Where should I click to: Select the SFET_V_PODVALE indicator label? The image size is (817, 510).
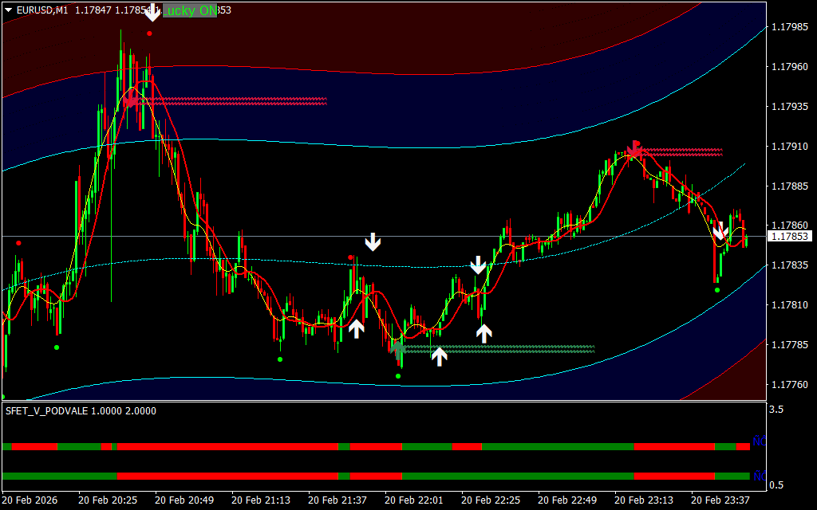[x=81, y=411]
